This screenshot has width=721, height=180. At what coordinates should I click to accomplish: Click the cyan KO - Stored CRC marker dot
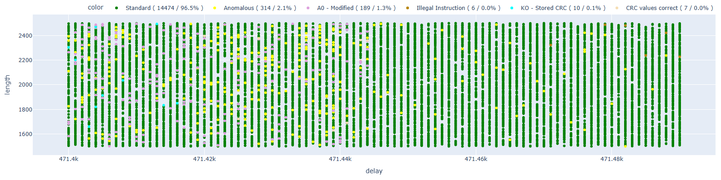[x=512, y=8]
